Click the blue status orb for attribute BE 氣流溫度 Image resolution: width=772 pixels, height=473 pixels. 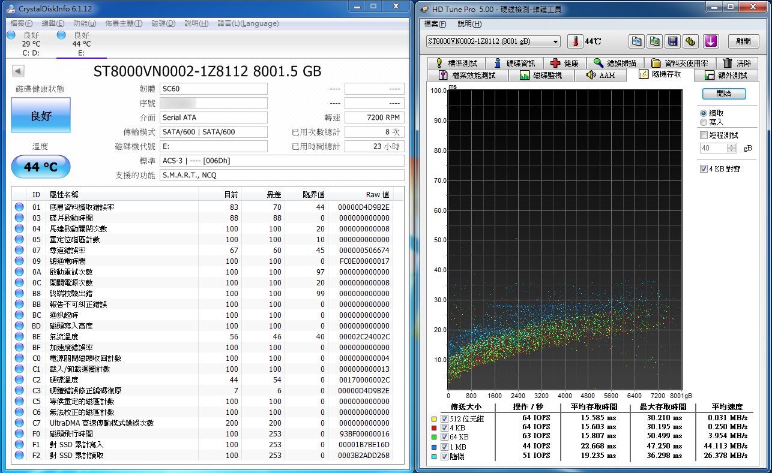pyautogui.click(x=19, y=336)
